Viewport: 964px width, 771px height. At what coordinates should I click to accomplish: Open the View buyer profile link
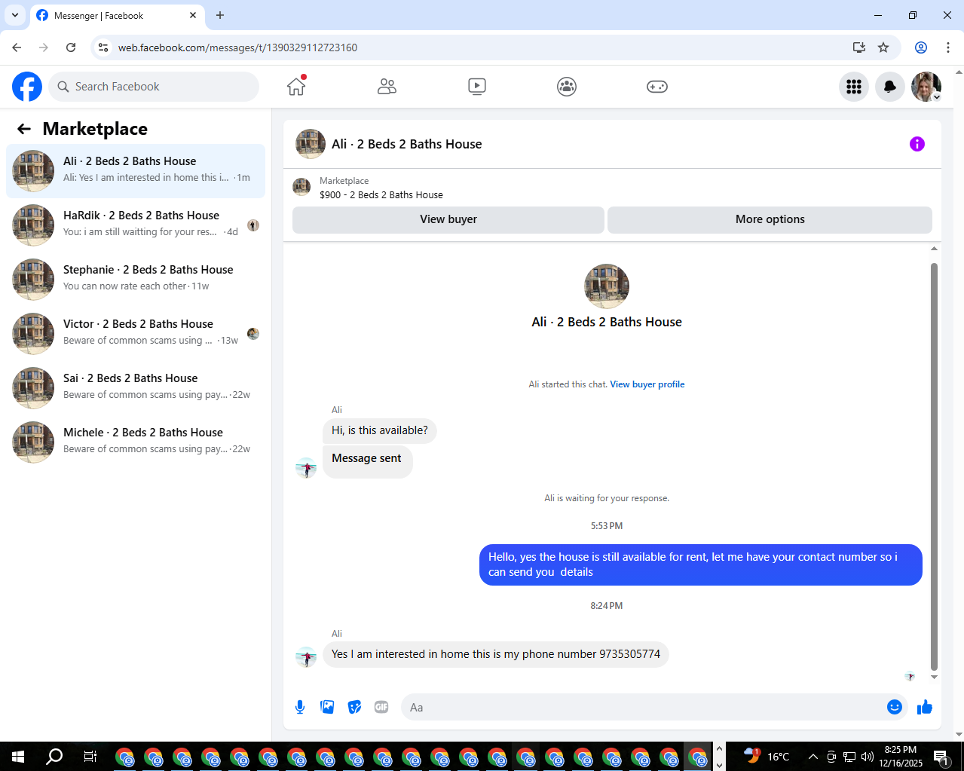tap(647, 384)
